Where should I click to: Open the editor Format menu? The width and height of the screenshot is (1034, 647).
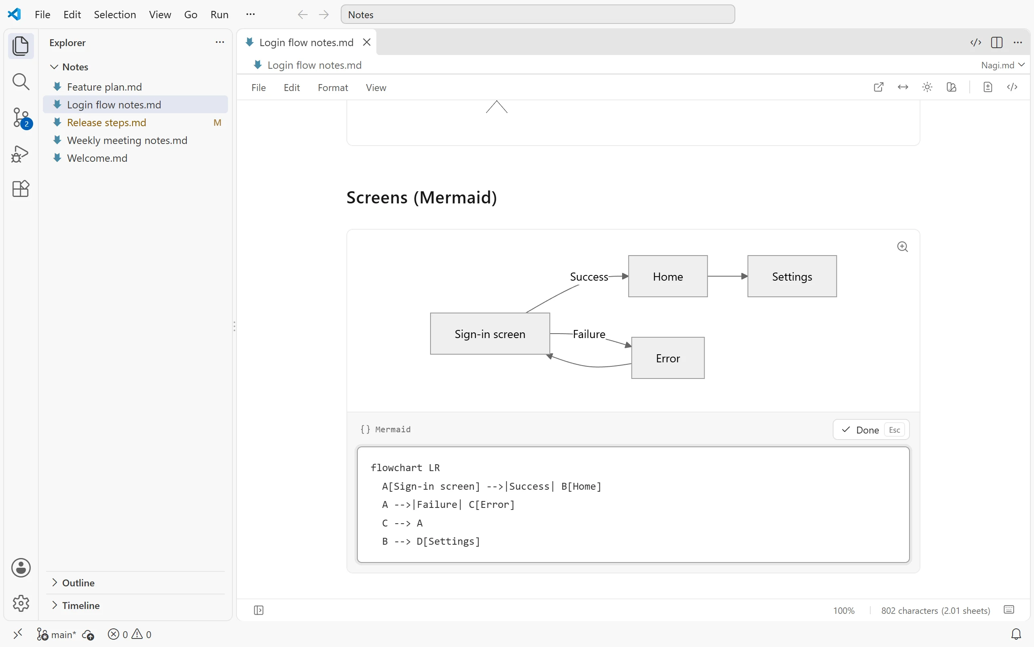click(333, 88)
